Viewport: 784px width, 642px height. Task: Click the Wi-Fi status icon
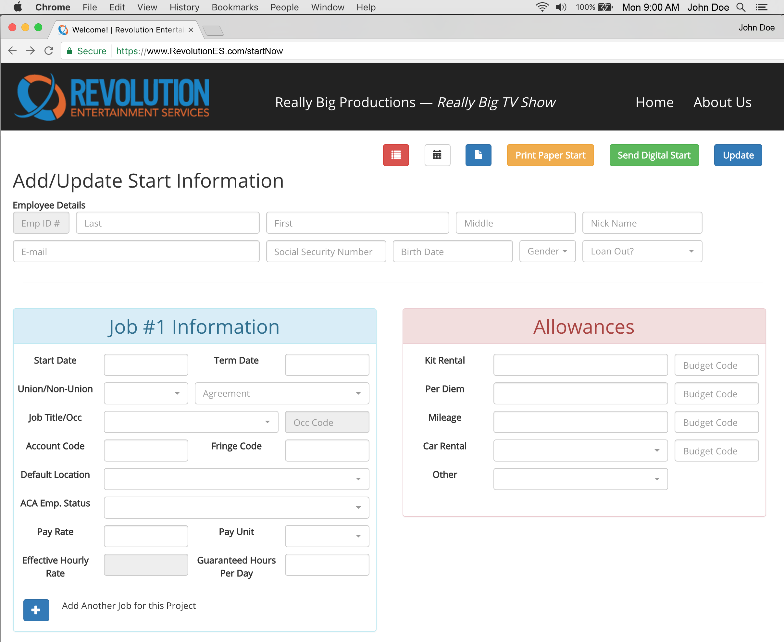(542, 7)
